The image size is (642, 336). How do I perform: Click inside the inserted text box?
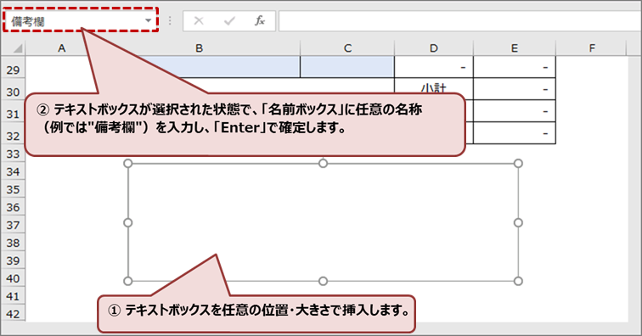point(323,222)
